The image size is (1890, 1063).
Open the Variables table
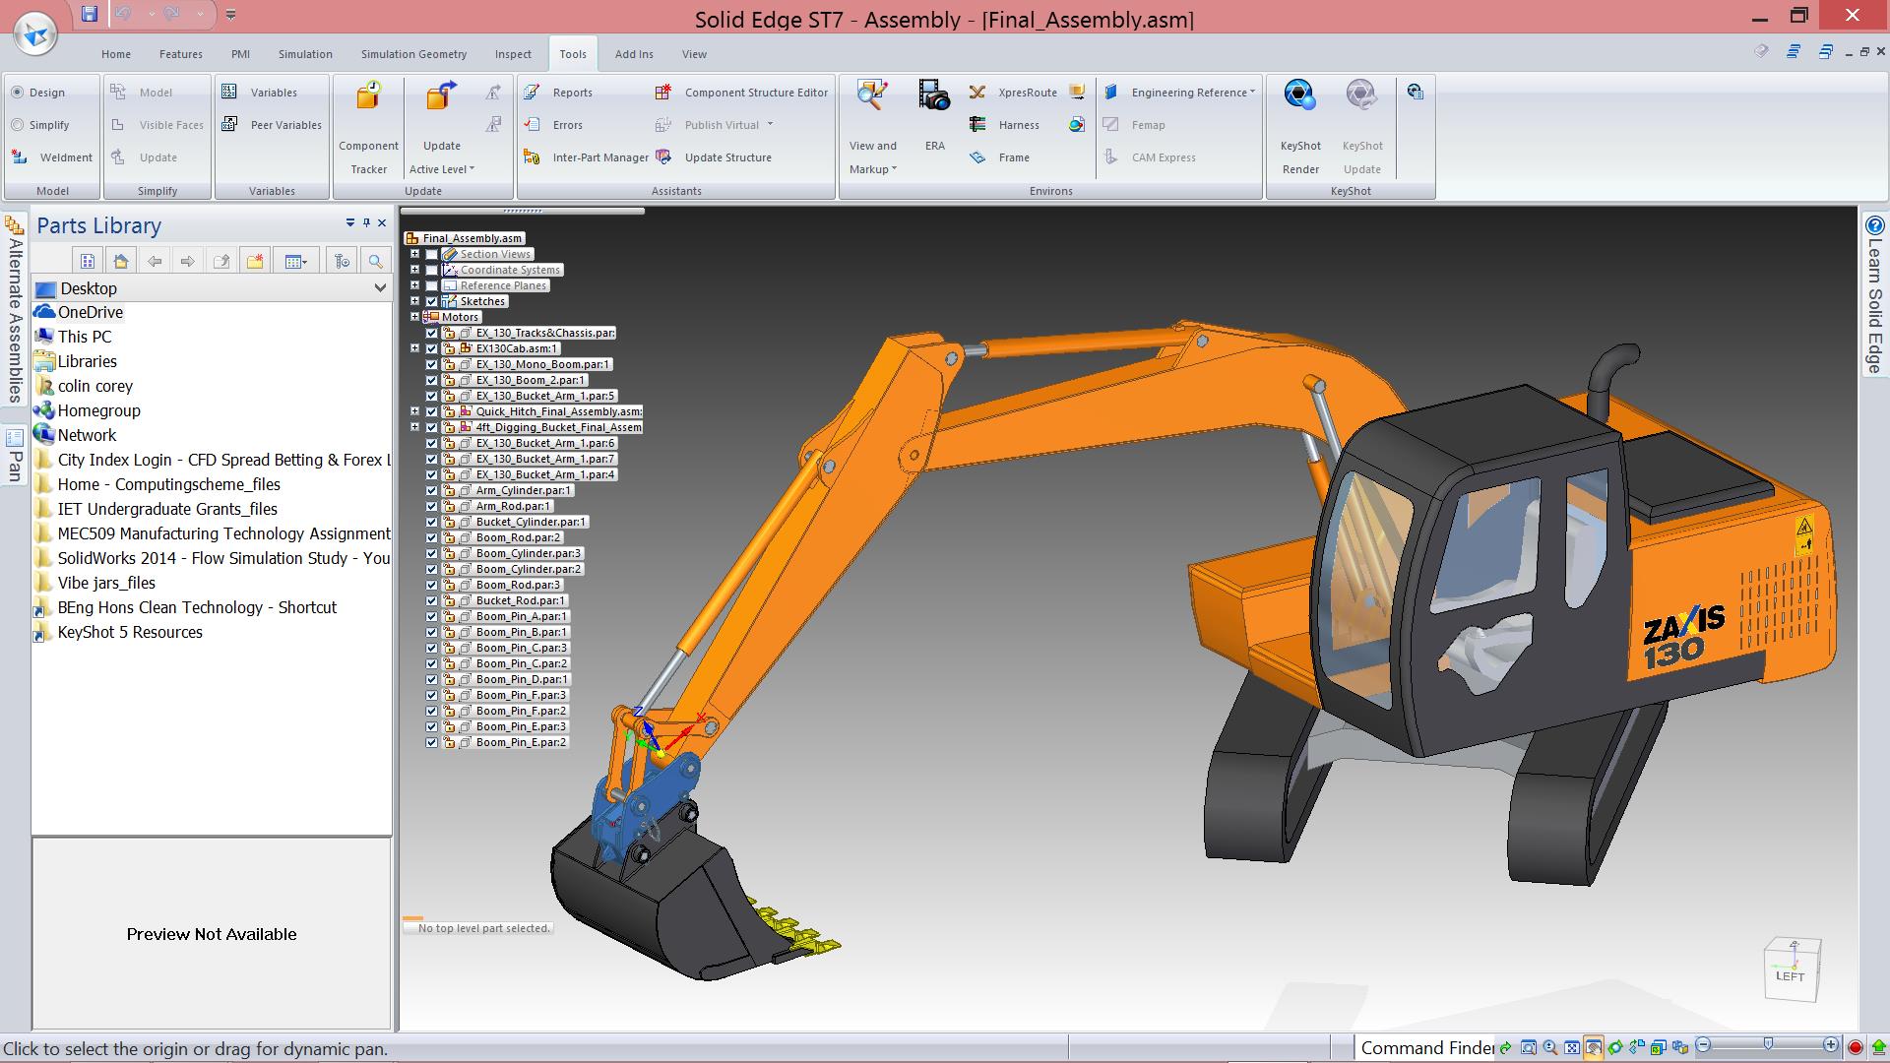(x=260, y=93)
